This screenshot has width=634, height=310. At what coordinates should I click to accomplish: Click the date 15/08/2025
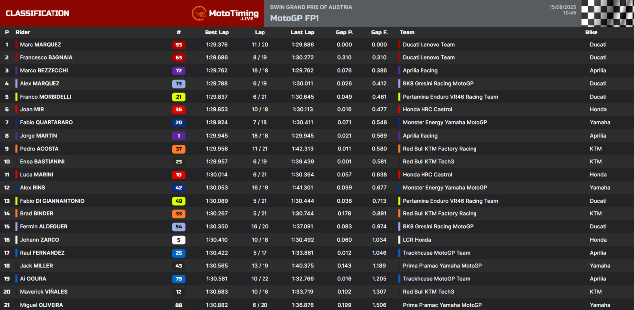[x=563, y=7]
